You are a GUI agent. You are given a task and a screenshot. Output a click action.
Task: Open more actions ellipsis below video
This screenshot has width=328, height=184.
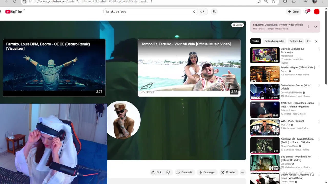[243, 172]
